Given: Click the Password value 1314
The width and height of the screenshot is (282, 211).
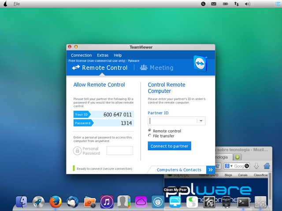Looking at the screenshot, I should (x=126, y=123).
